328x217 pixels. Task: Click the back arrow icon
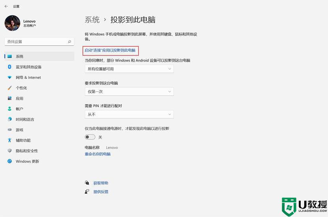tap(6, 6)
